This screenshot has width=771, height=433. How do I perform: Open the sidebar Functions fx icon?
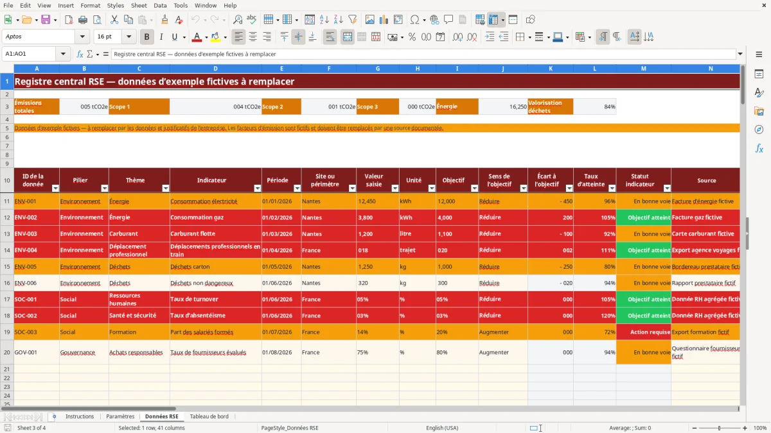[x=759, y=148]
